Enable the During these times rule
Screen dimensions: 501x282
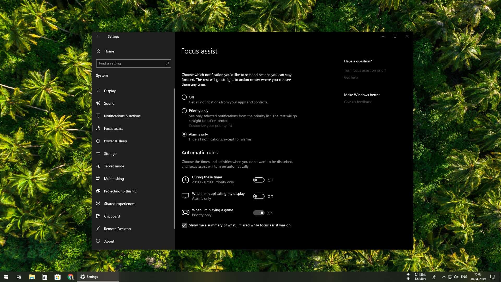(x=259, y=180)
